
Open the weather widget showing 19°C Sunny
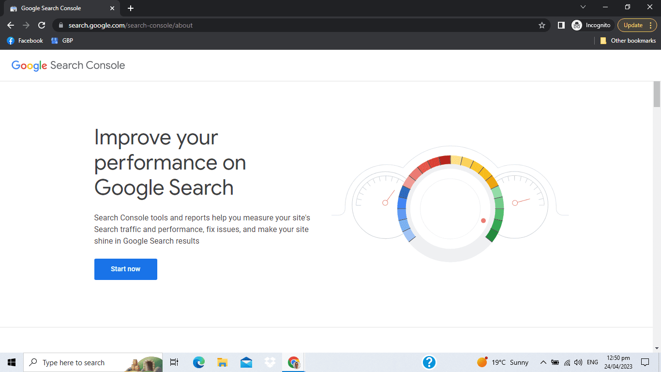(x=502, y=362)
